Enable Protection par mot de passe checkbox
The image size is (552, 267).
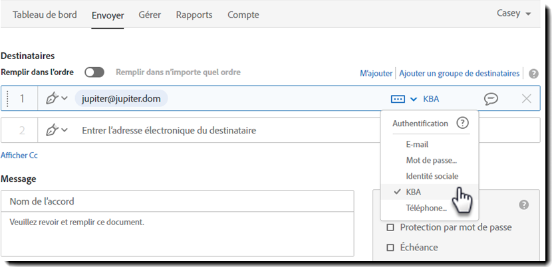pyautogui.click(x=391, y=227)
